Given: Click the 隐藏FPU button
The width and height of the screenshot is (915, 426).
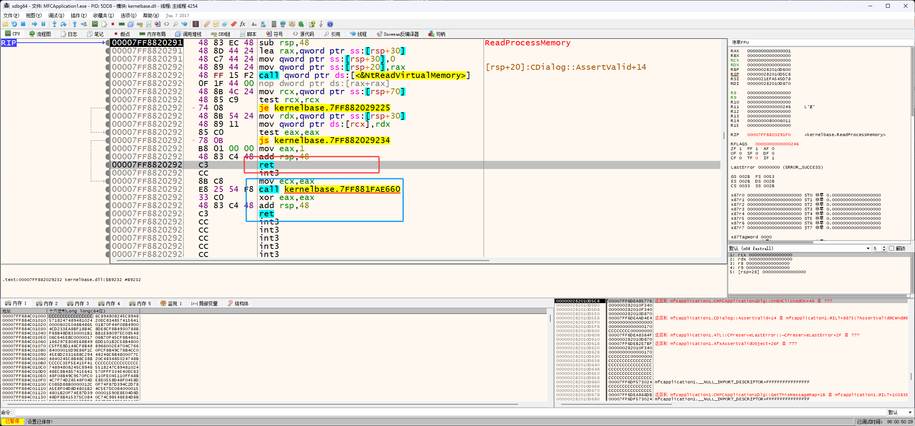Looking at the screenshot, I should click(740, 42).
